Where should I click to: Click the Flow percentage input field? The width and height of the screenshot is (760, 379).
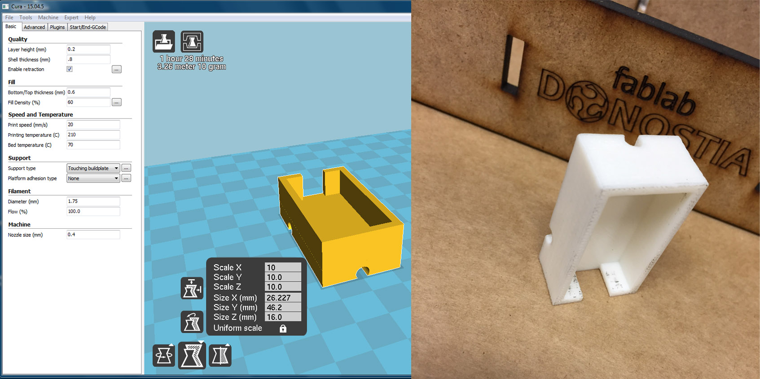pos(93,211)
